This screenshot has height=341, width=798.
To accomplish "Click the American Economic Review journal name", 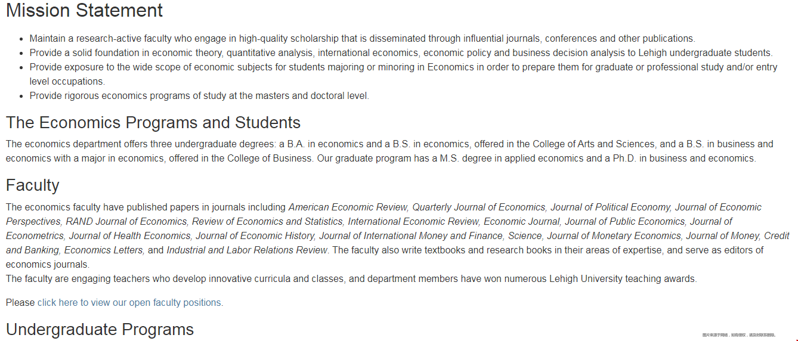I will (348, 207).
